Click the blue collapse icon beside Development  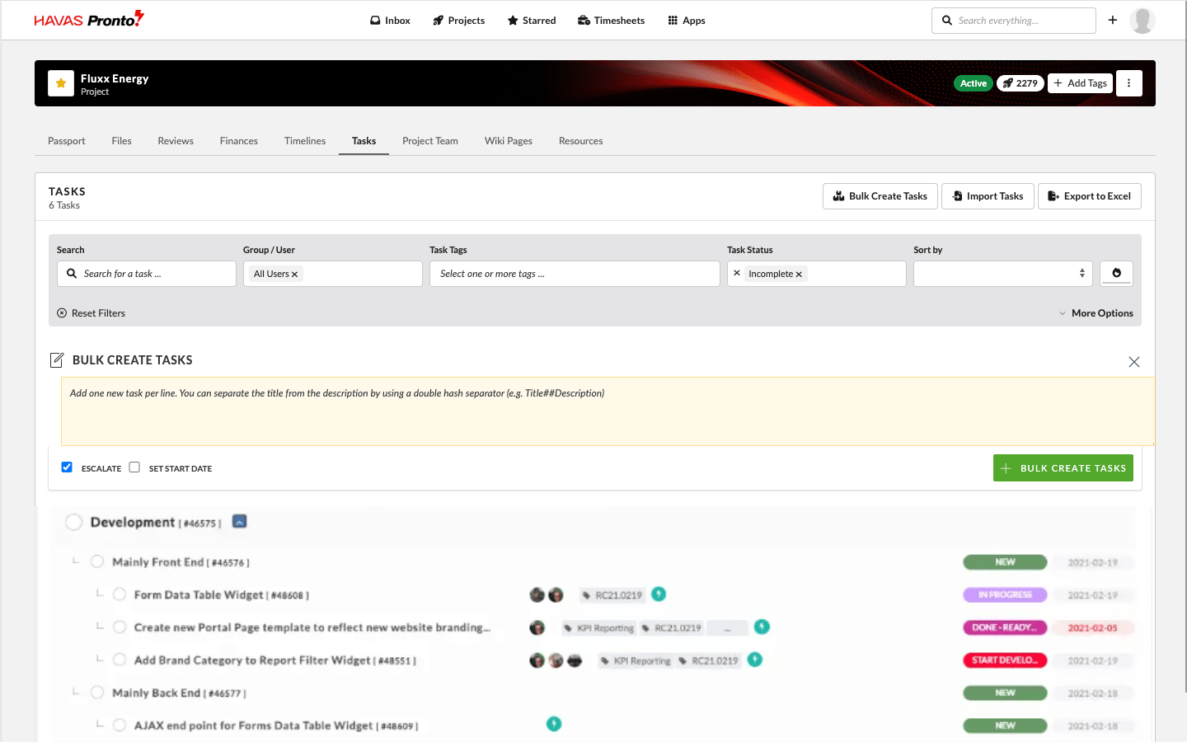(x=240, y=521)
